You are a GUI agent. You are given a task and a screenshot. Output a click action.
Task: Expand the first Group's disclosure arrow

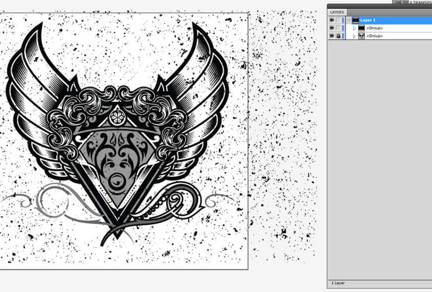353,28
